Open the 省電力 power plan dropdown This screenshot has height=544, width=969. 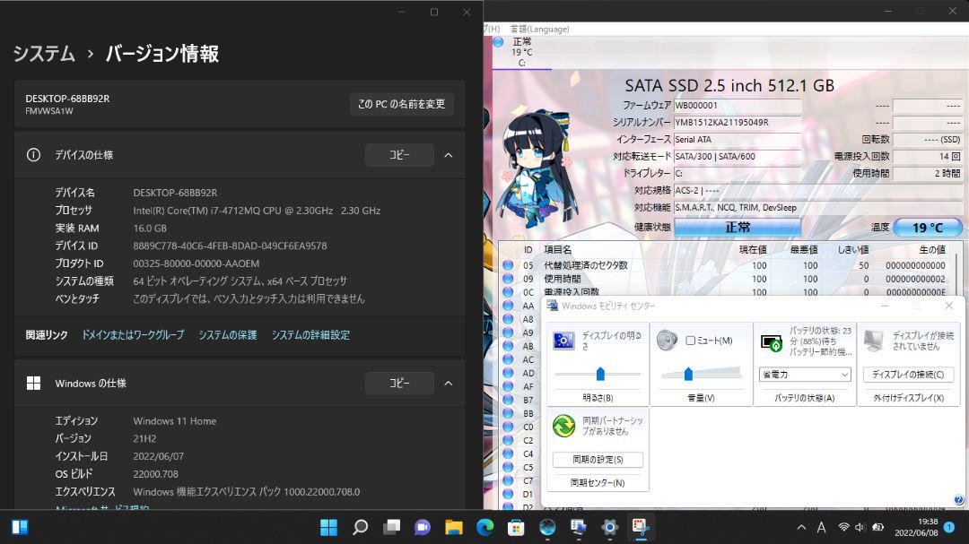[x=805, y=375]
